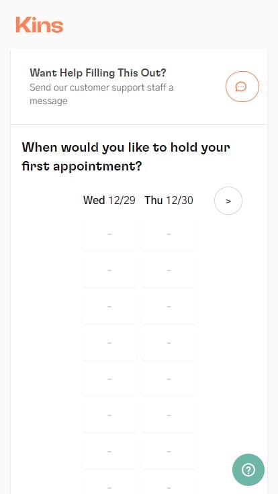Select third time slot on Wed 12/29
The image size is (278, 494).
coord(109,307)
